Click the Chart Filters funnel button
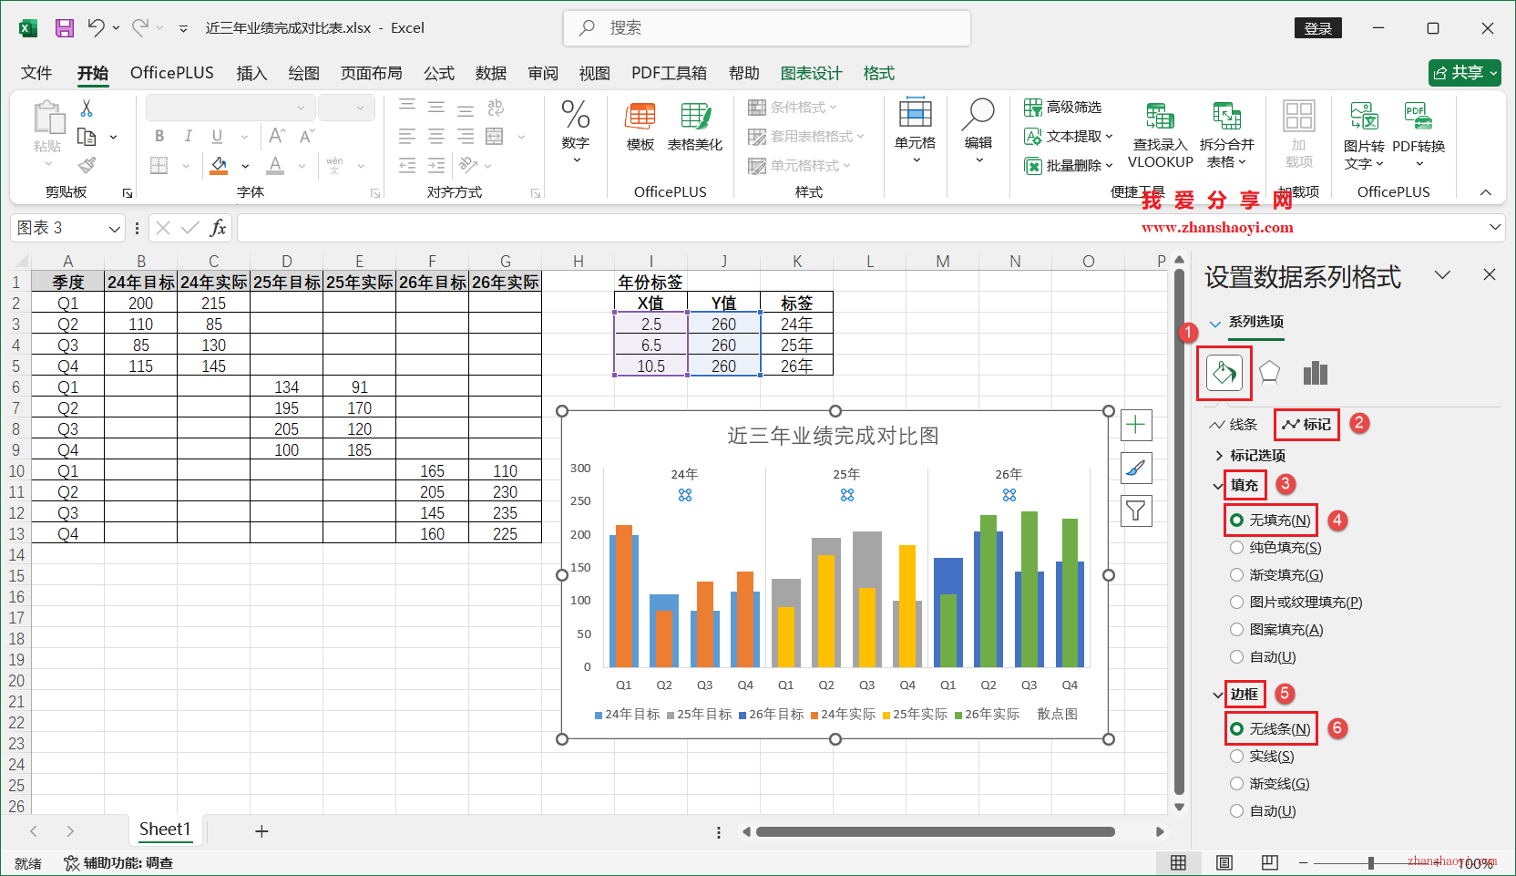1516x876 pixels. pyautogui.click(x=1136, y=510)
